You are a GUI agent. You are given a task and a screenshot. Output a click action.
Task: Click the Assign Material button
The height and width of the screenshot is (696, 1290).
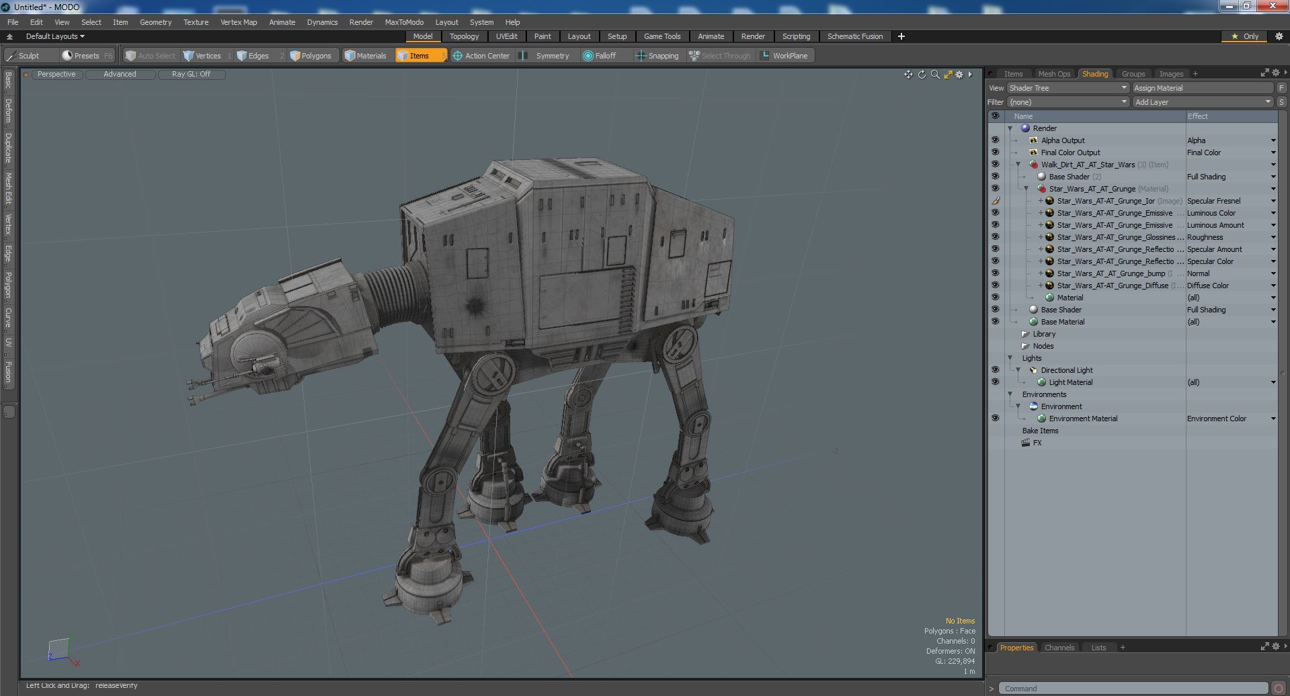1203,88
